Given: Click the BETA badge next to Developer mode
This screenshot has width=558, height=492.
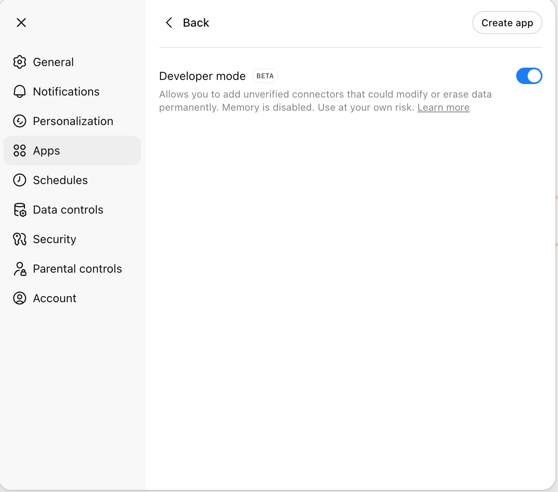Looking at the screenshot, I should pos(265,76).
